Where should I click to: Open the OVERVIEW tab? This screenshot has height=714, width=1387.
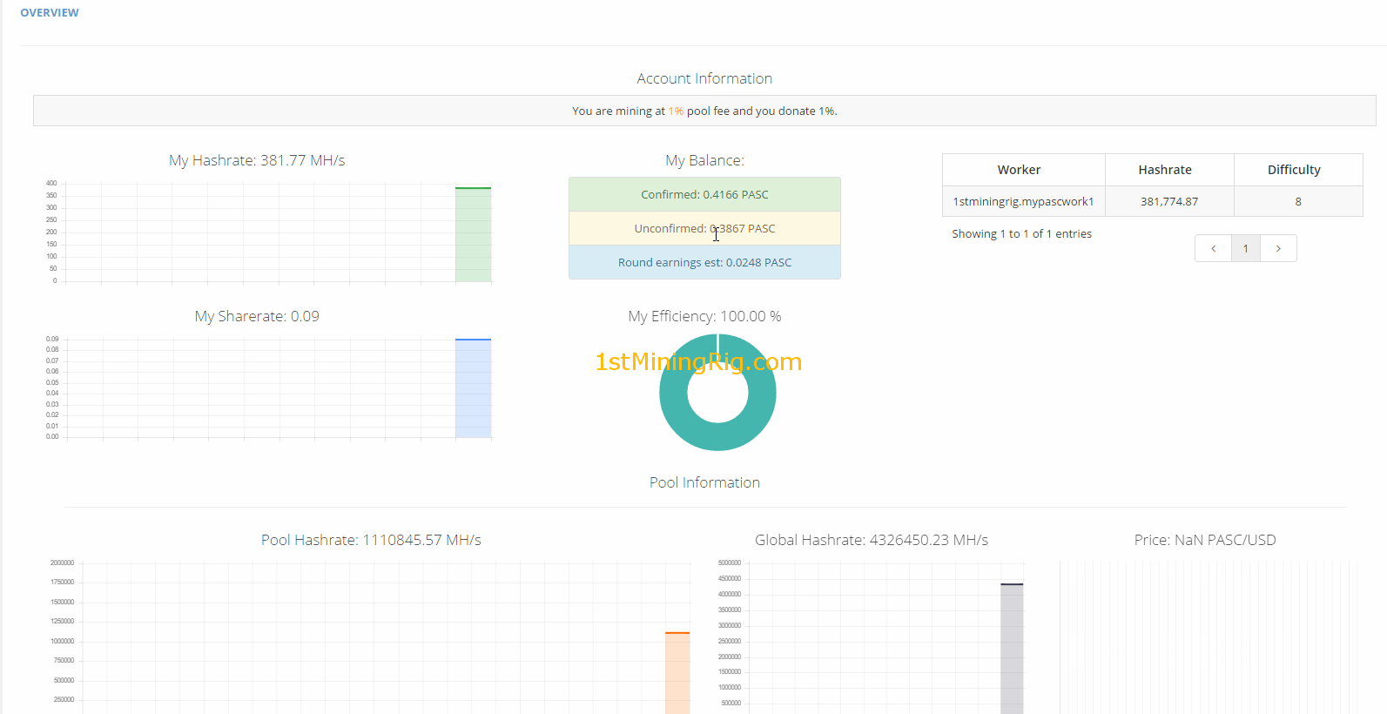50,13
